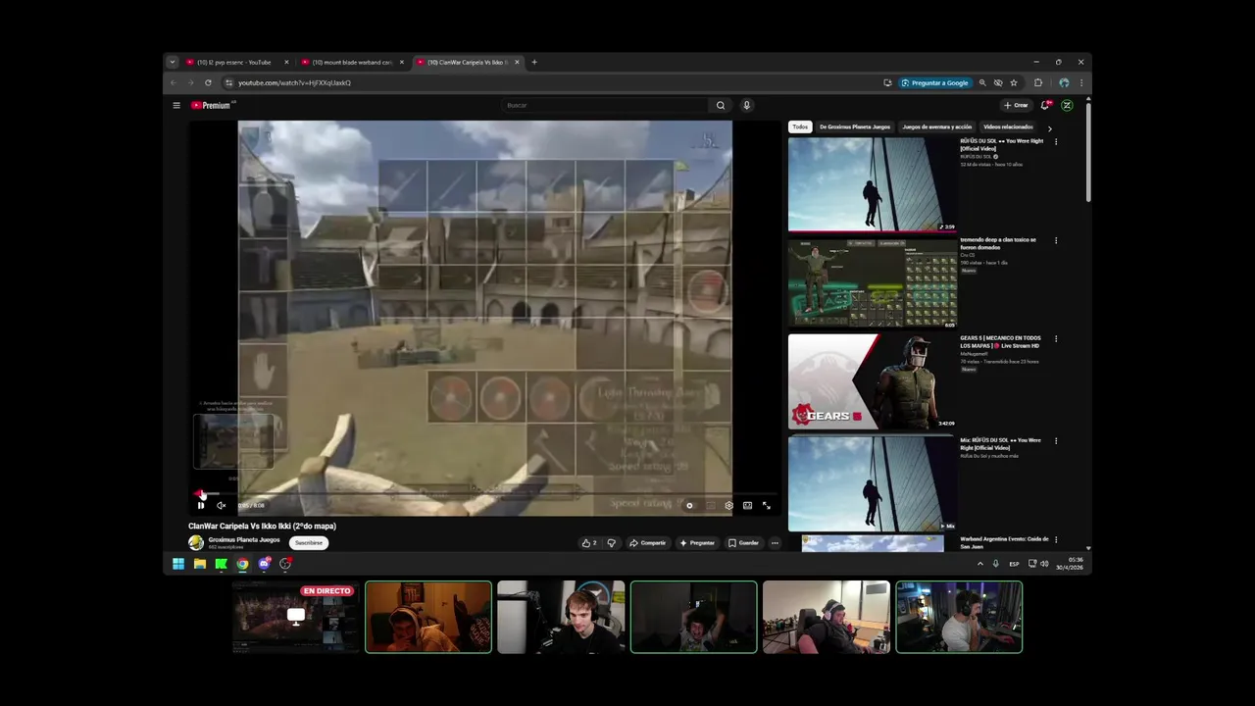Open player settings gear

[x=728, y=506]
